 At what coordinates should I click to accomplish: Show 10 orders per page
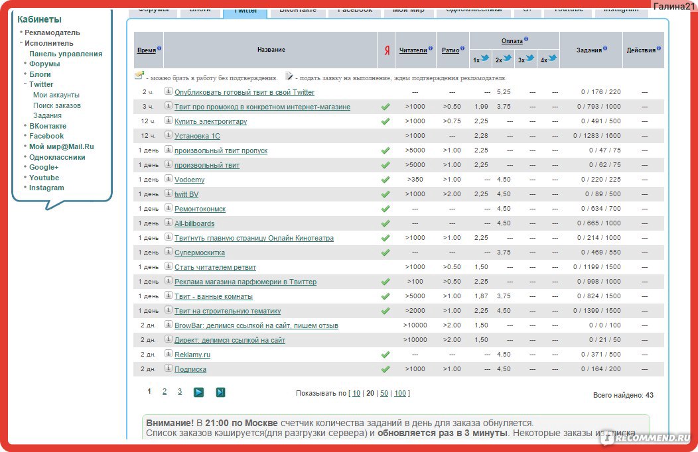tap(356, 393)
